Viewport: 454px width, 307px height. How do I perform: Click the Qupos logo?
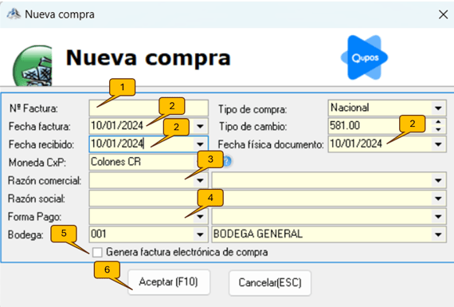(x=365, y=57)
